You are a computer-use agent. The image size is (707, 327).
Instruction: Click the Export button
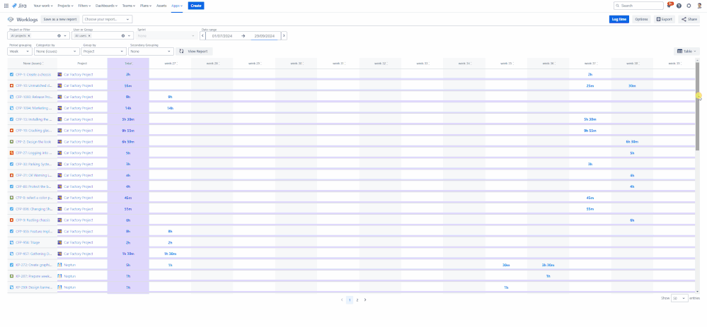click(x=665, y=19)
